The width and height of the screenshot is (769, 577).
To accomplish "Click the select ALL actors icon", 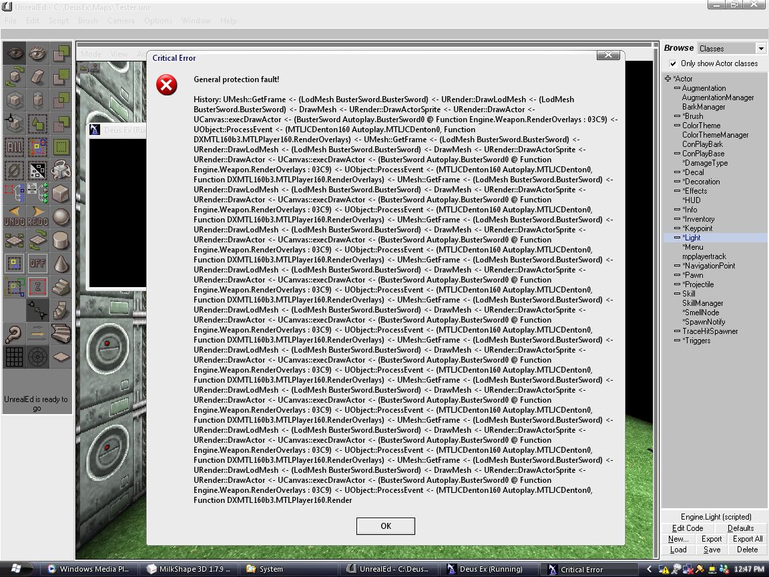I will coord(14,147).
